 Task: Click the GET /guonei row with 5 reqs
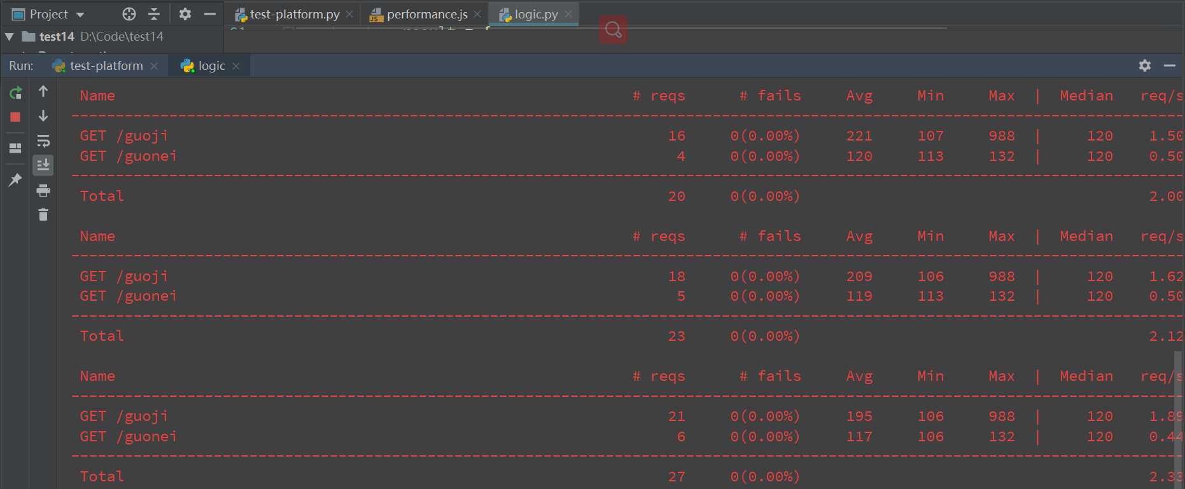pos(628,296)
